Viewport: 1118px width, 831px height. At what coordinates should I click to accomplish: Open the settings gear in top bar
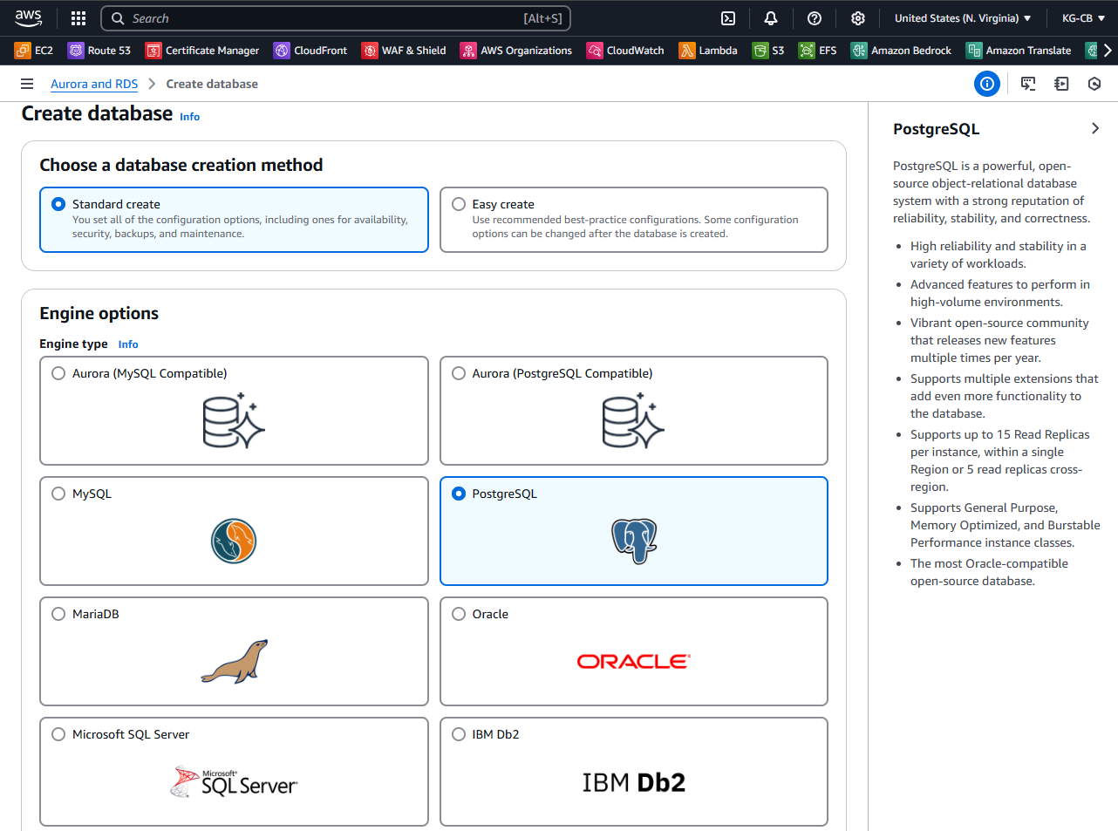tap(858, 18)
